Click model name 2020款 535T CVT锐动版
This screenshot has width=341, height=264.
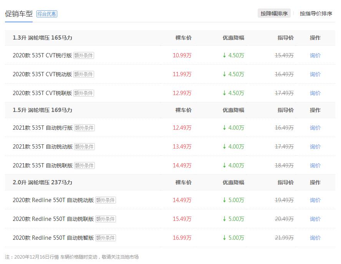(42, 74)
